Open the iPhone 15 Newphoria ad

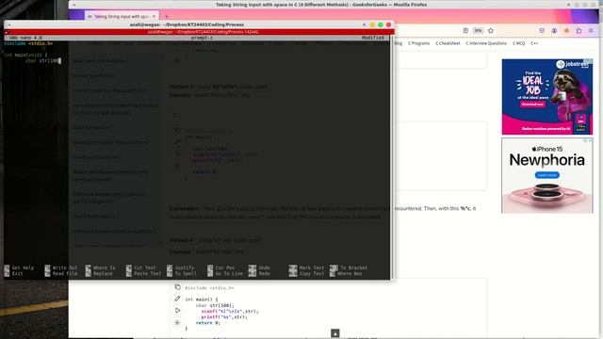pos(547,175)
